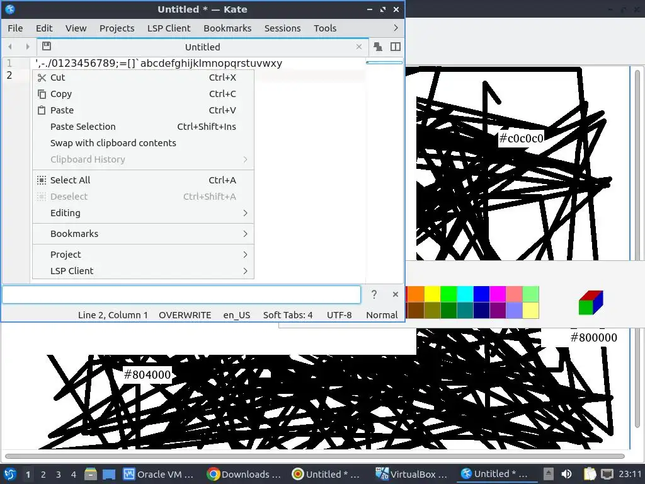Open the Edit menu
This screenshot has width=645, height=484.
coord(44,28)
